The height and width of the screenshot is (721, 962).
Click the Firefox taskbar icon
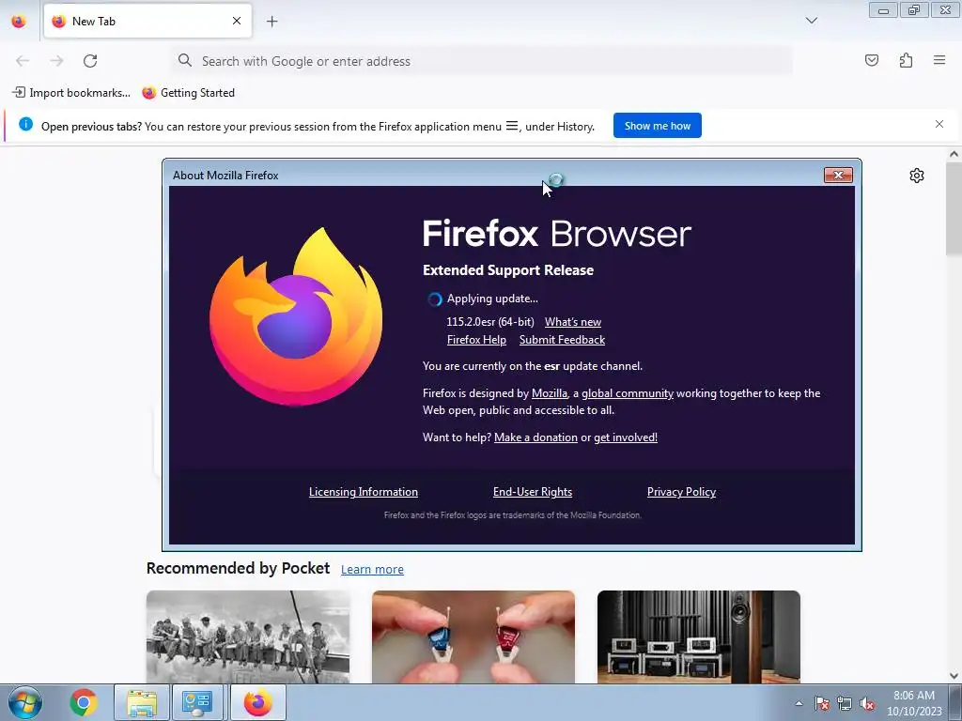tap(257, 702)
